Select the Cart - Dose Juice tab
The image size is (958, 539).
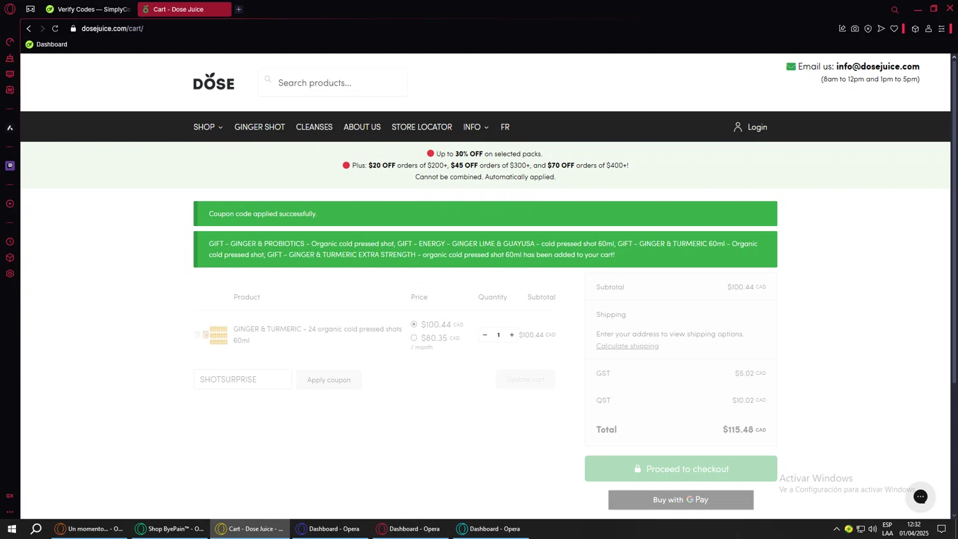pyautogui.click(x=184, y=10)
